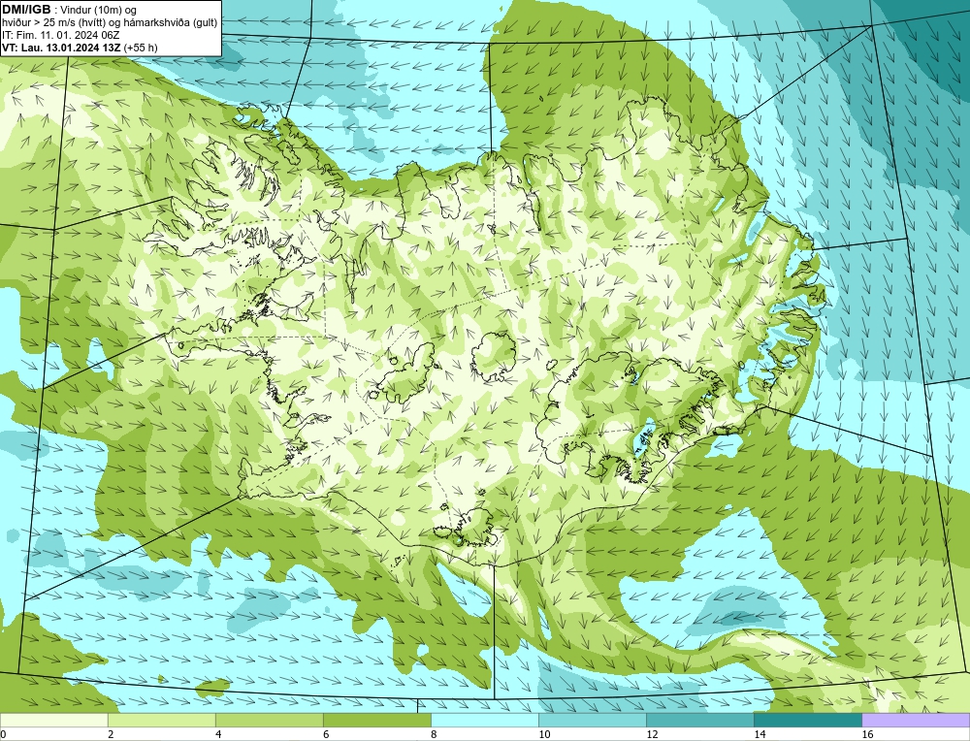Click the 'VT: Lau. 13.01.2024 13Z' line

click(x=61, y=48)
